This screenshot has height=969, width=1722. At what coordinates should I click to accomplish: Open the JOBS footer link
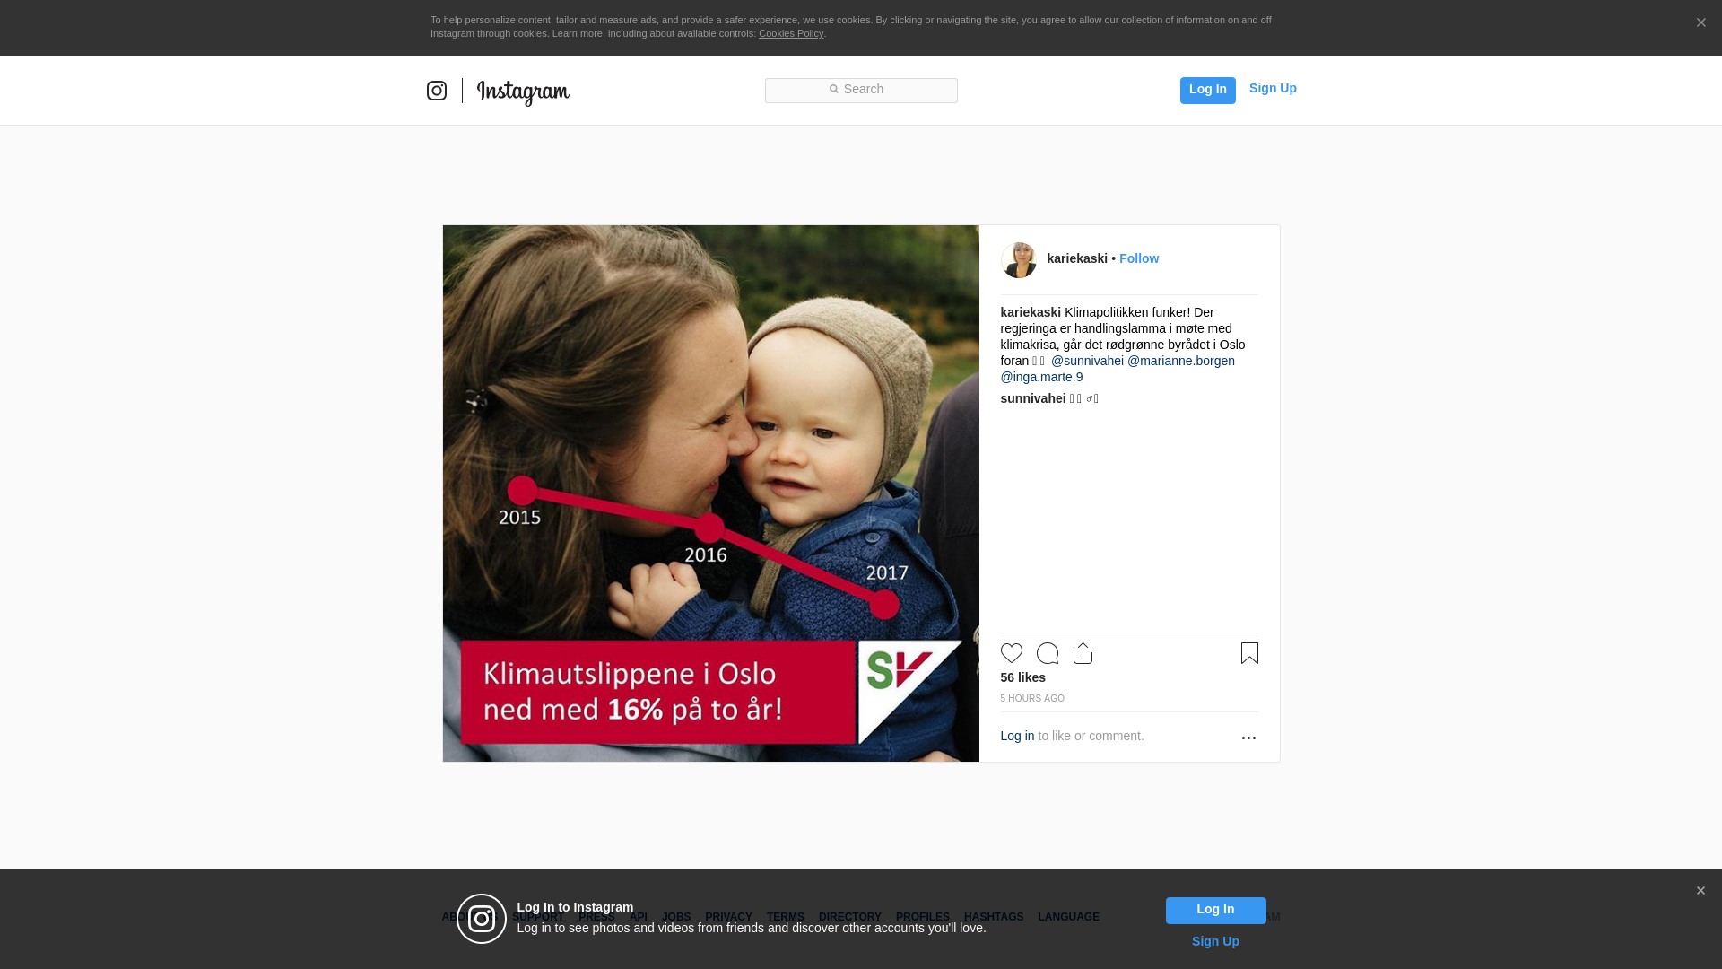click(x=676, y=917)
